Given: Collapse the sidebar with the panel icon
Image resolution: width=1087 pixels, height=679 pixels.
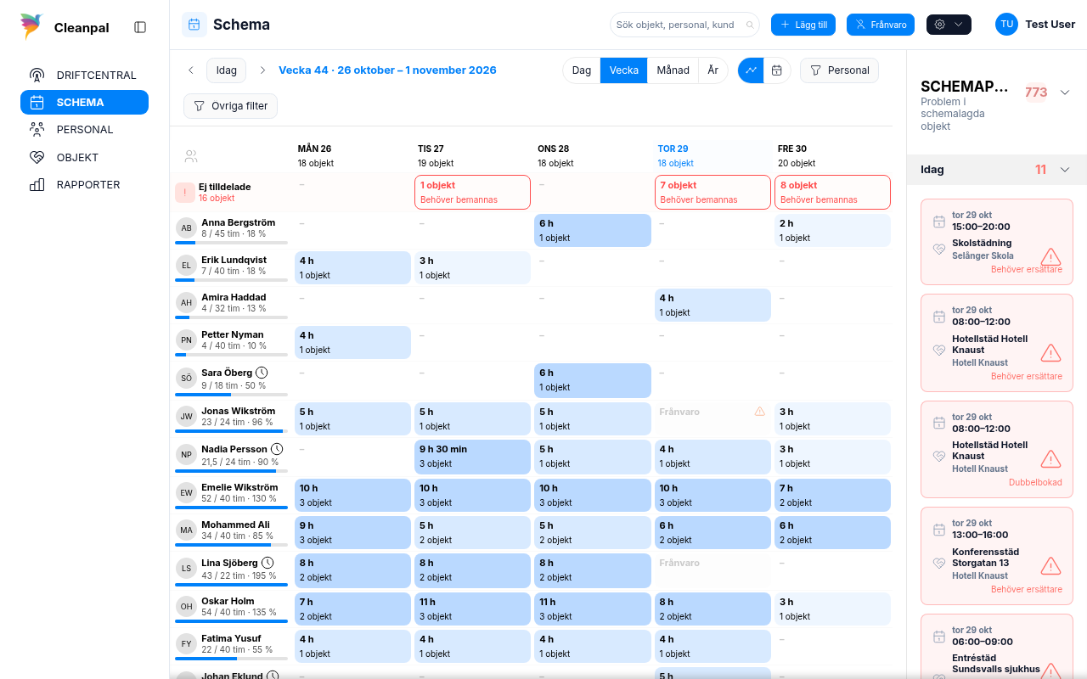Looking at the screenshot, I should pos(140,27).
